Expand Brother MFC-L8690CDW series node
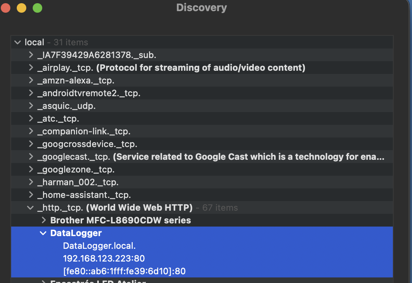412x283 pixels. tap(43, 220)
